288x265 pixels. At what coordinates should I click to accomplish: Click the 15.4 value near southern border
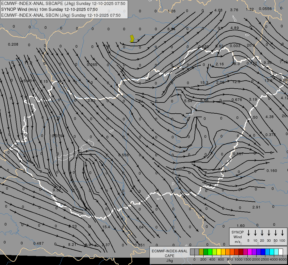pos(106,227)
